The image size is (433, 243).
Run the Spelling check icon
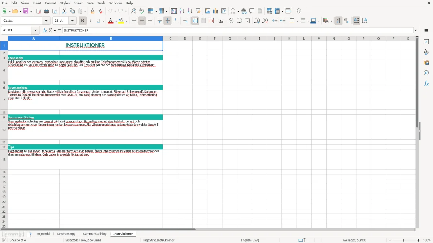pyautogui.click(x=141, y=11)
